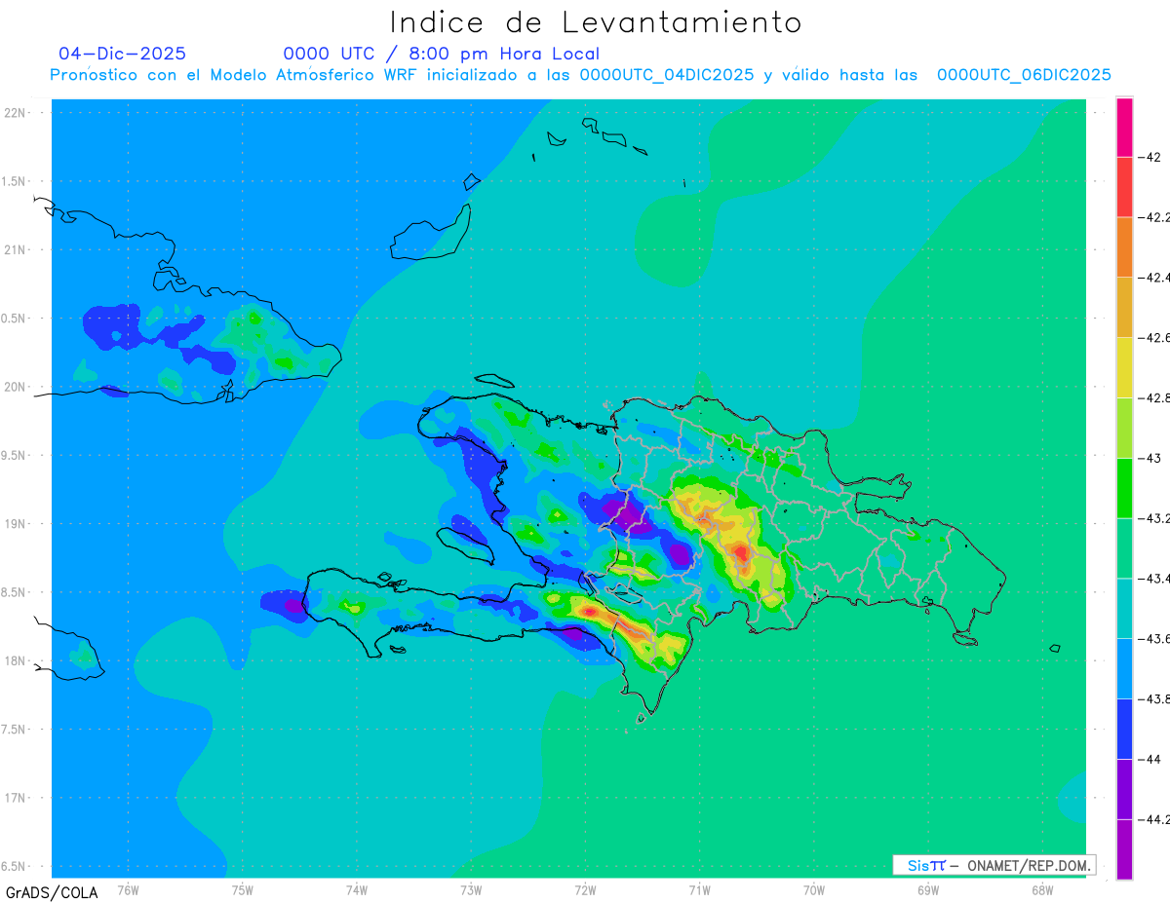The width and height of the screenshot is (1170, 903).
Task: Click the '70W' longitude label
Action: pyautogui.click(x=814, y=889)
